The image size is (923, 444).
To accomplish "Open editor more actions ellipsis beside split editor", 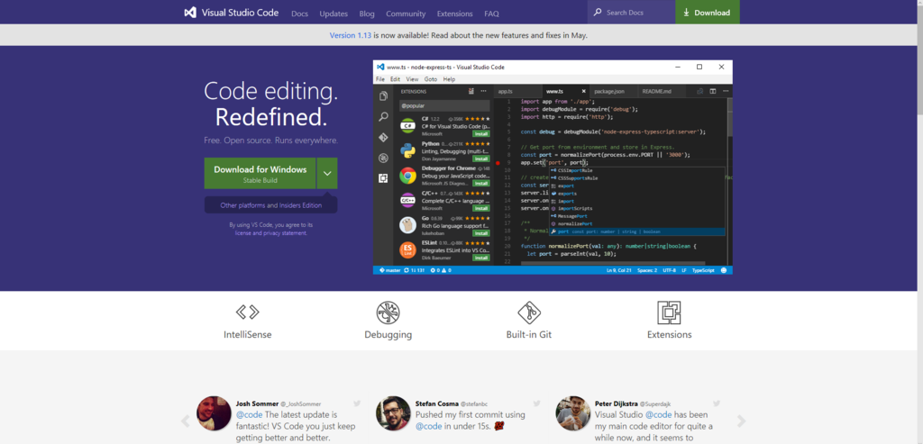I will [726, 91].
